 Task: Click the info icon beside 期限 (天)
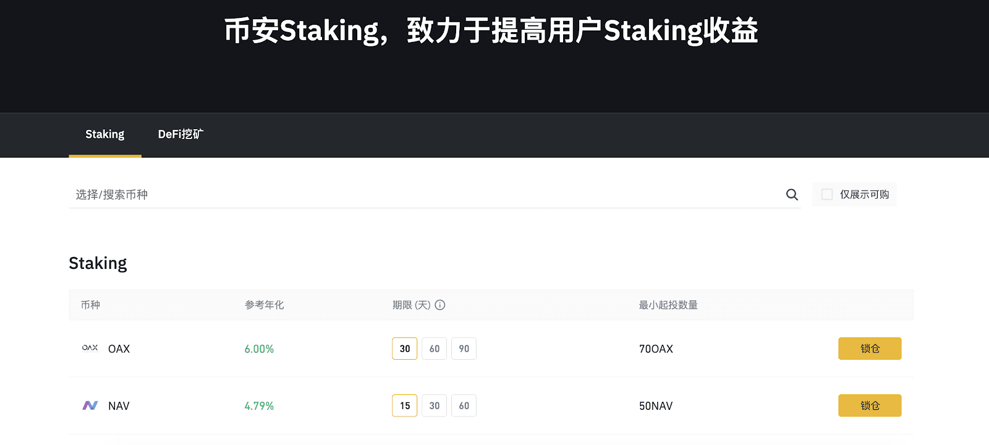pyautogui.click(x=440, y=305)
